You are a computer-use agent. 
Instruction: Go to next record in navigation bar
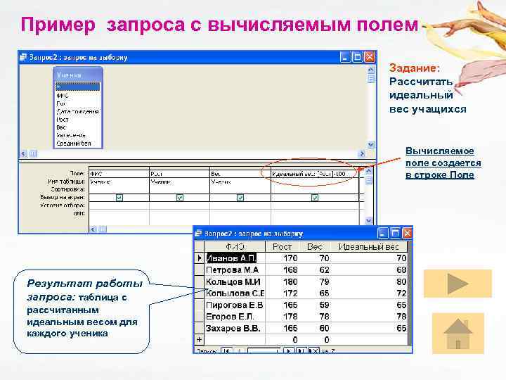[289, 350]
